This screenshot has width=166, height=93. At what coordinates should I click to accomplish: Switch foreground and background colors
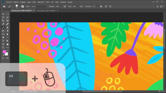pos(8,51)
